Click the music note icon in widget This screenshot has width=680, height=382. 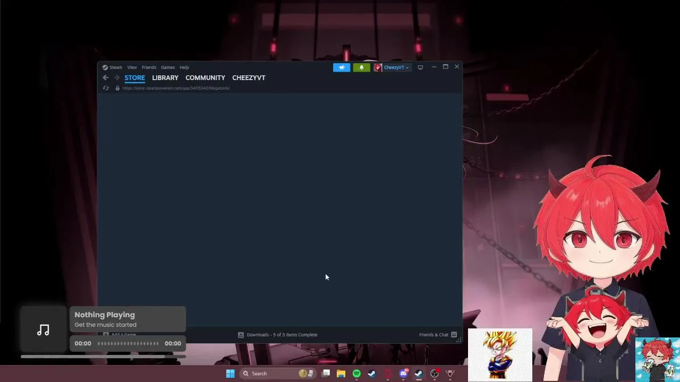[44, 330]
